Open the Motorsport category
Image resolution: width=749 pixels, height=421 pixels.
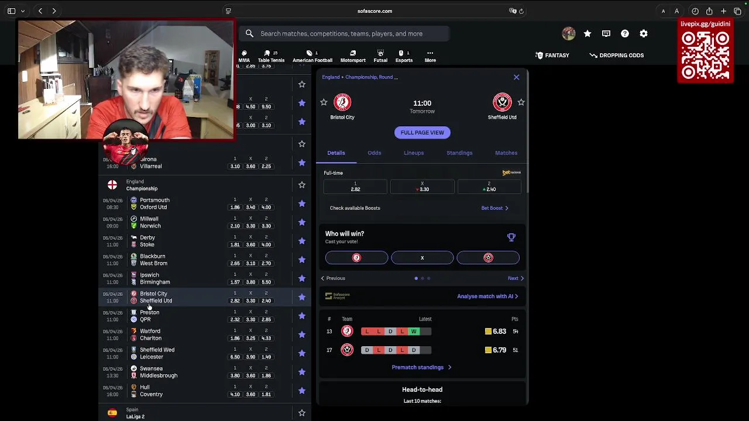353,56
